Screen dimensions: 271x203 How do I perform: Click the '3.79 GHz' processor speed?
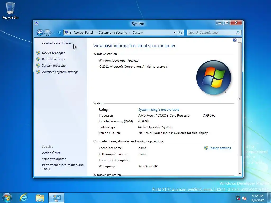coord(209,116)
